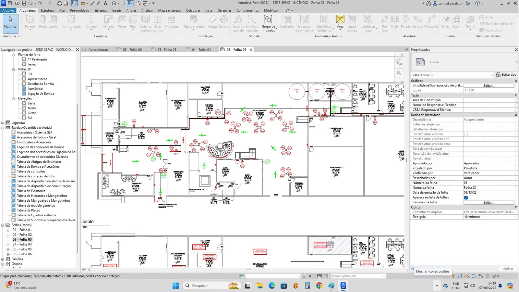Screen dimensions: 519x292
Task: Collapse the Vistas 3D node
Action: tap(13, 69)
